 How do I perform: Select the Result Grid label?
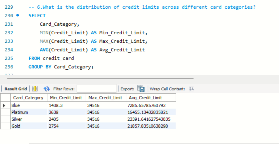pos(16,89)
